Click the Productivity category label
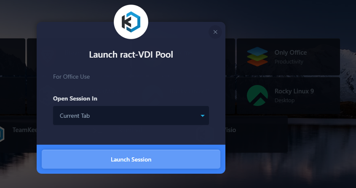The height and width of the screenshot is (188, 356). [289, 62]
